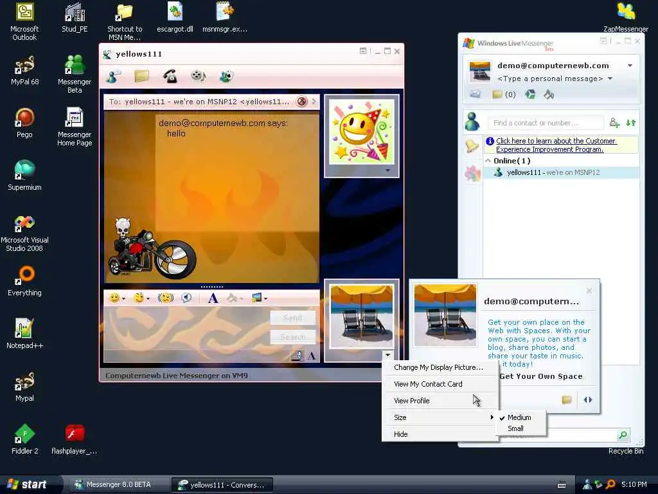The image size is (658, 494).
Task: Select yellows111 contact in list
Action: [x=561, y=172]
